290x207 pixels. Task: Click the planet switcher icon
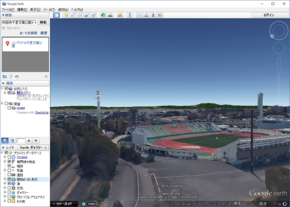(120, 15)
